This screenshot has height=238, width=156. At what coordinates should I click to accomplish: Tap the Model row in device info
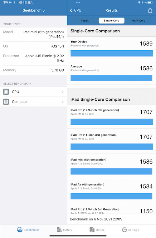coord(33,34)
